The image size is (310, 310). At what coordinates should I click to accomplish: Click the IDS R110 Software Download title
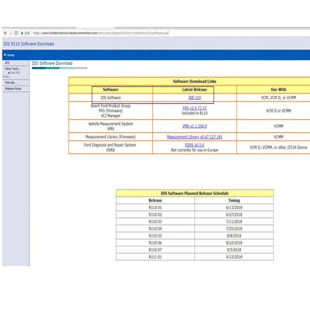(x=28, y=44)
